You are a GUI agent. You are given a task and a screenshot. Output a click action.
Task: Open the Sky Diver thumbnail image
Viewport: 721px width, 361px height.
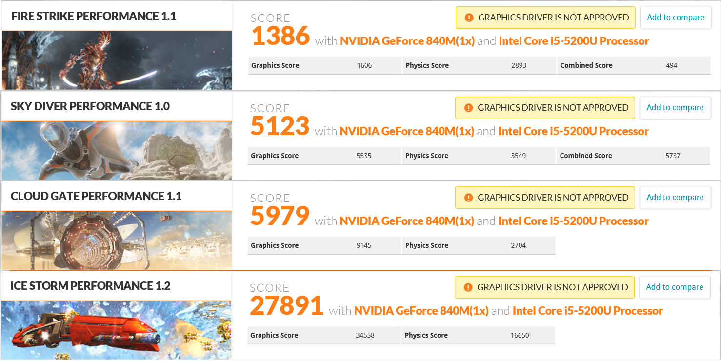pos(117,151)
